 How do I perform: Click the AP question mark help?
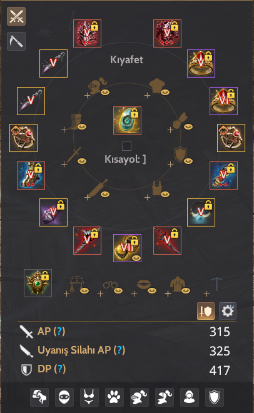tap(59, 332)
